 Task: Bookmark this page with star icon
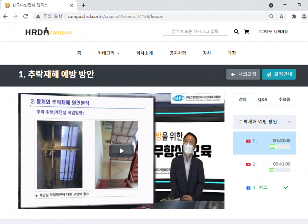(282, 16)
